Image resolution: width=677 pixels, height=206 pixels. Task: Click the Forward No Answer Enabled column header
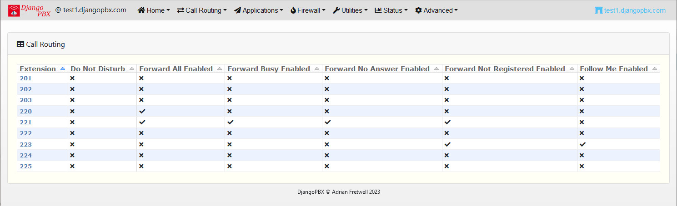point(377,69)
